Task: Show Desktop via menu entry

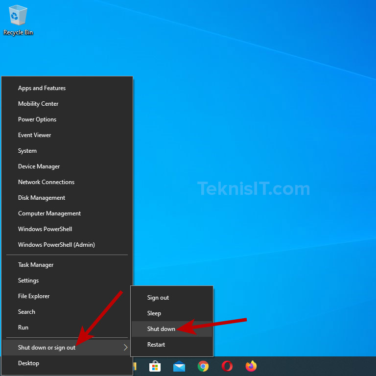Action: tap(67, 363)
